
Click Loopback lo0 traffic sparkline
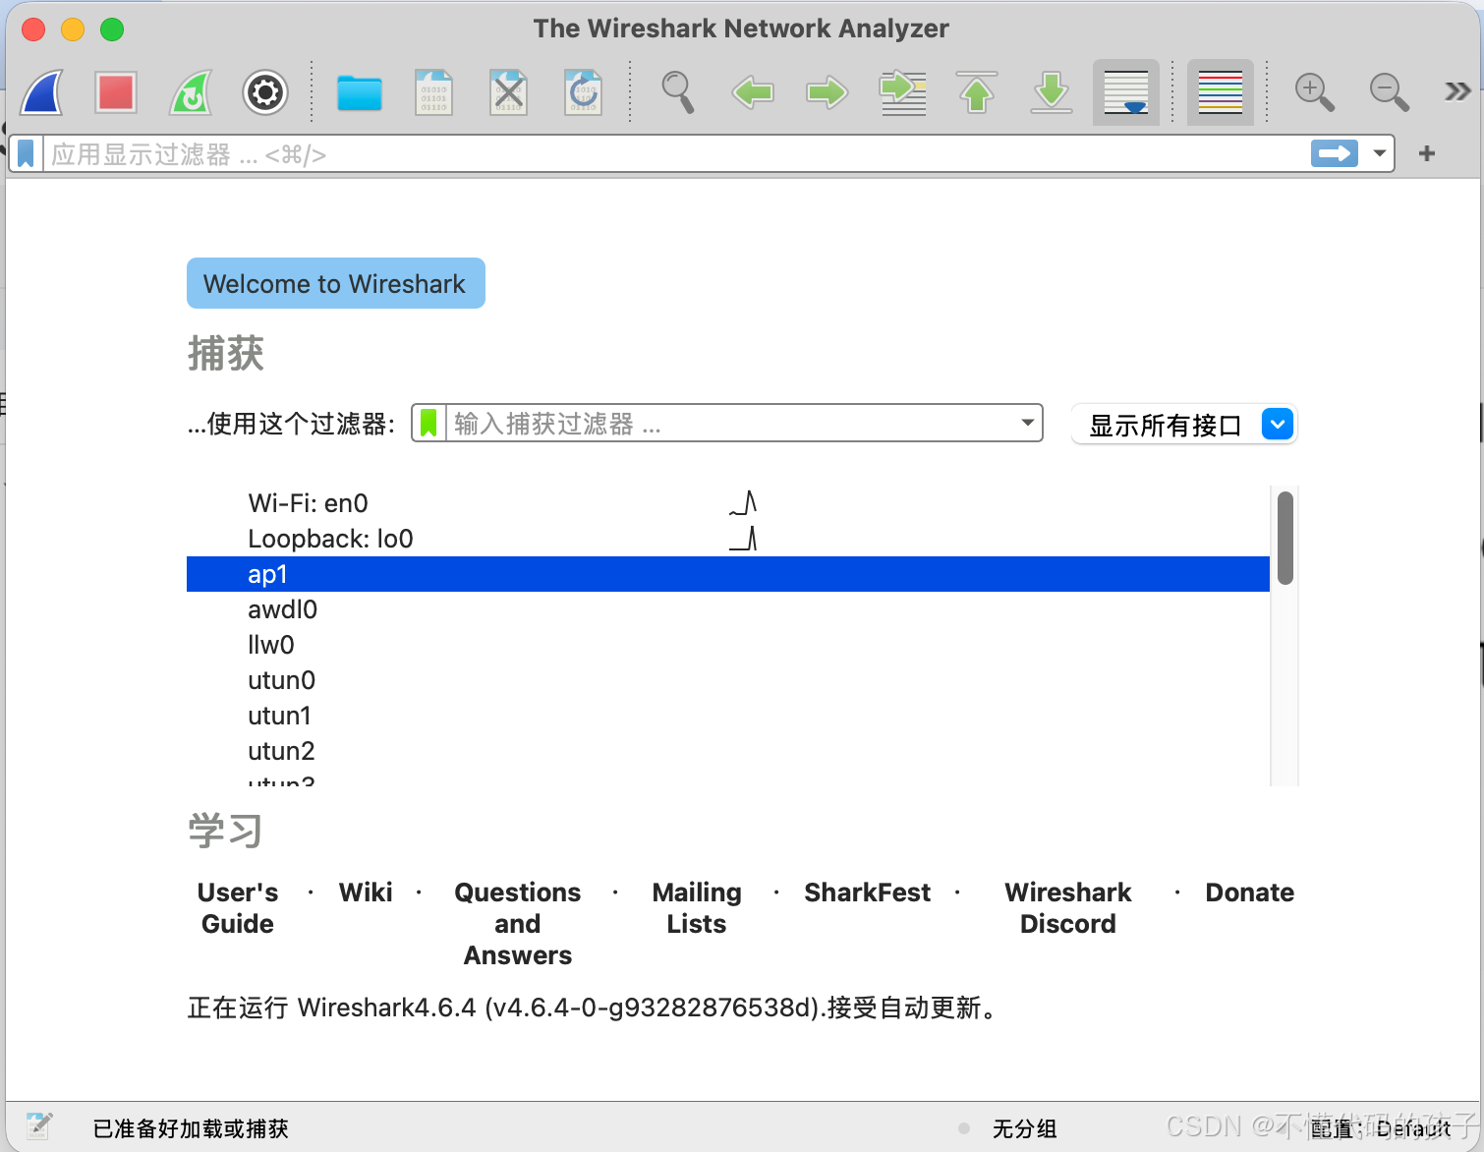(x=743, y=539)
